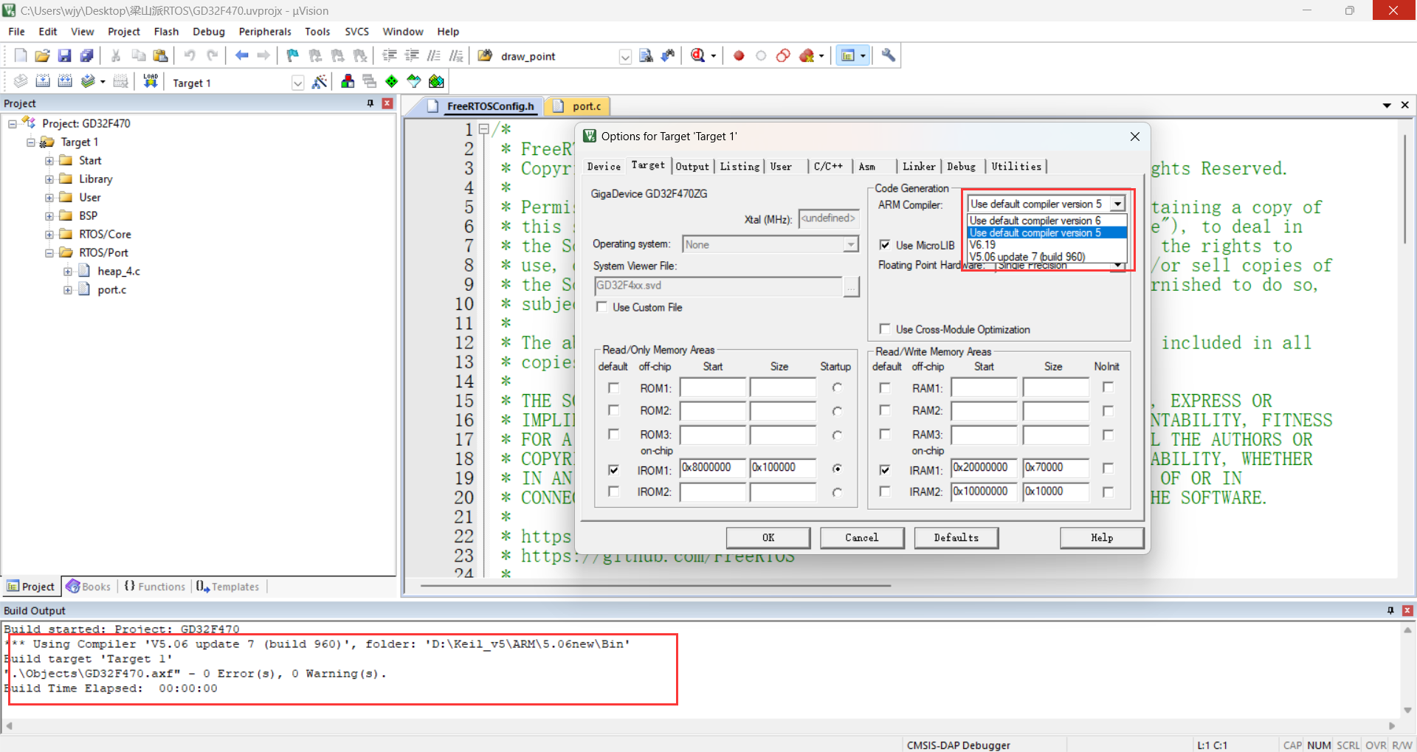Image resolution: width=1417 pixels, height=752 pixels.
Task: Toggle the Use MicroLIB checkbox
Action: (885, 245)
